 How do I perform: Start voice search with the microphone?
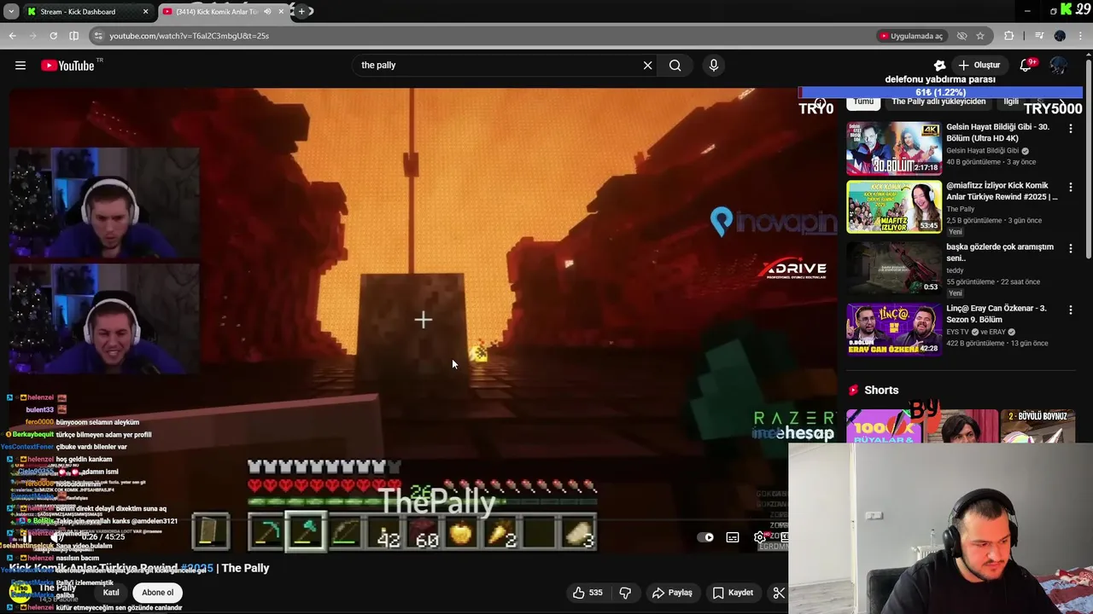714,66
